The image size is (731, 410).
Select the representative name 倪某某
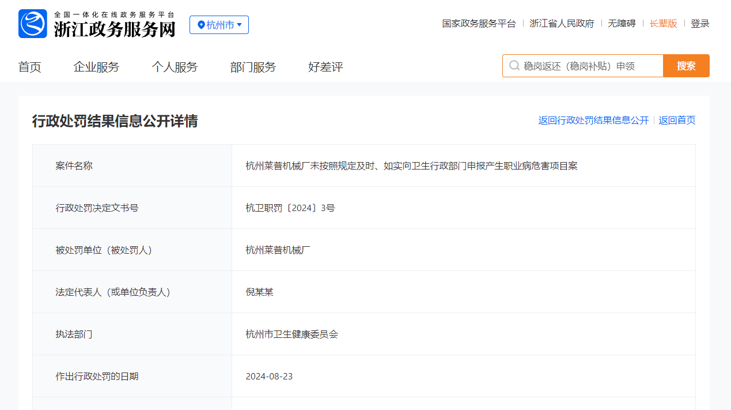click(x=259, y=292)
